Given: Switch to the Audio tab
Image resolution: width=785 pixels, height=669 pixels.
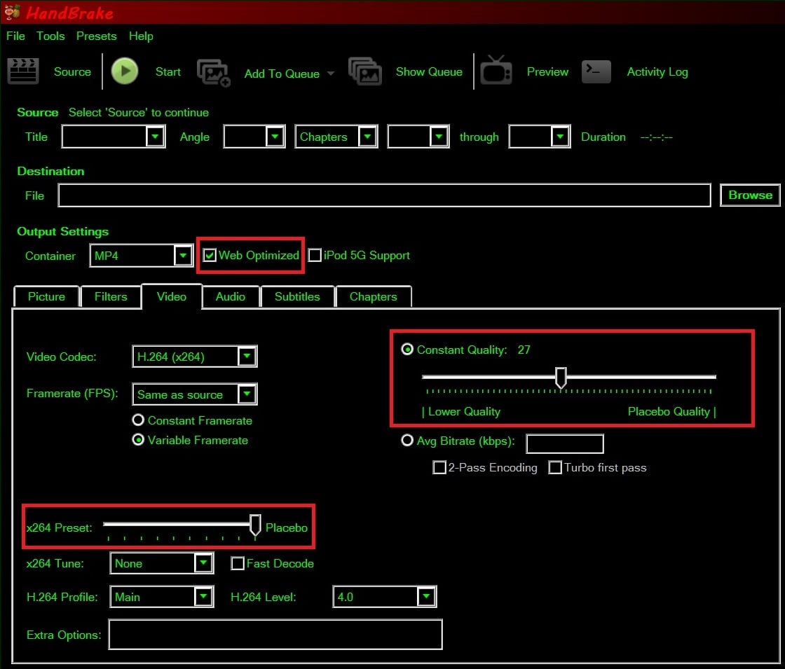Looking at the screenshot, I should [x=231, y=297].
